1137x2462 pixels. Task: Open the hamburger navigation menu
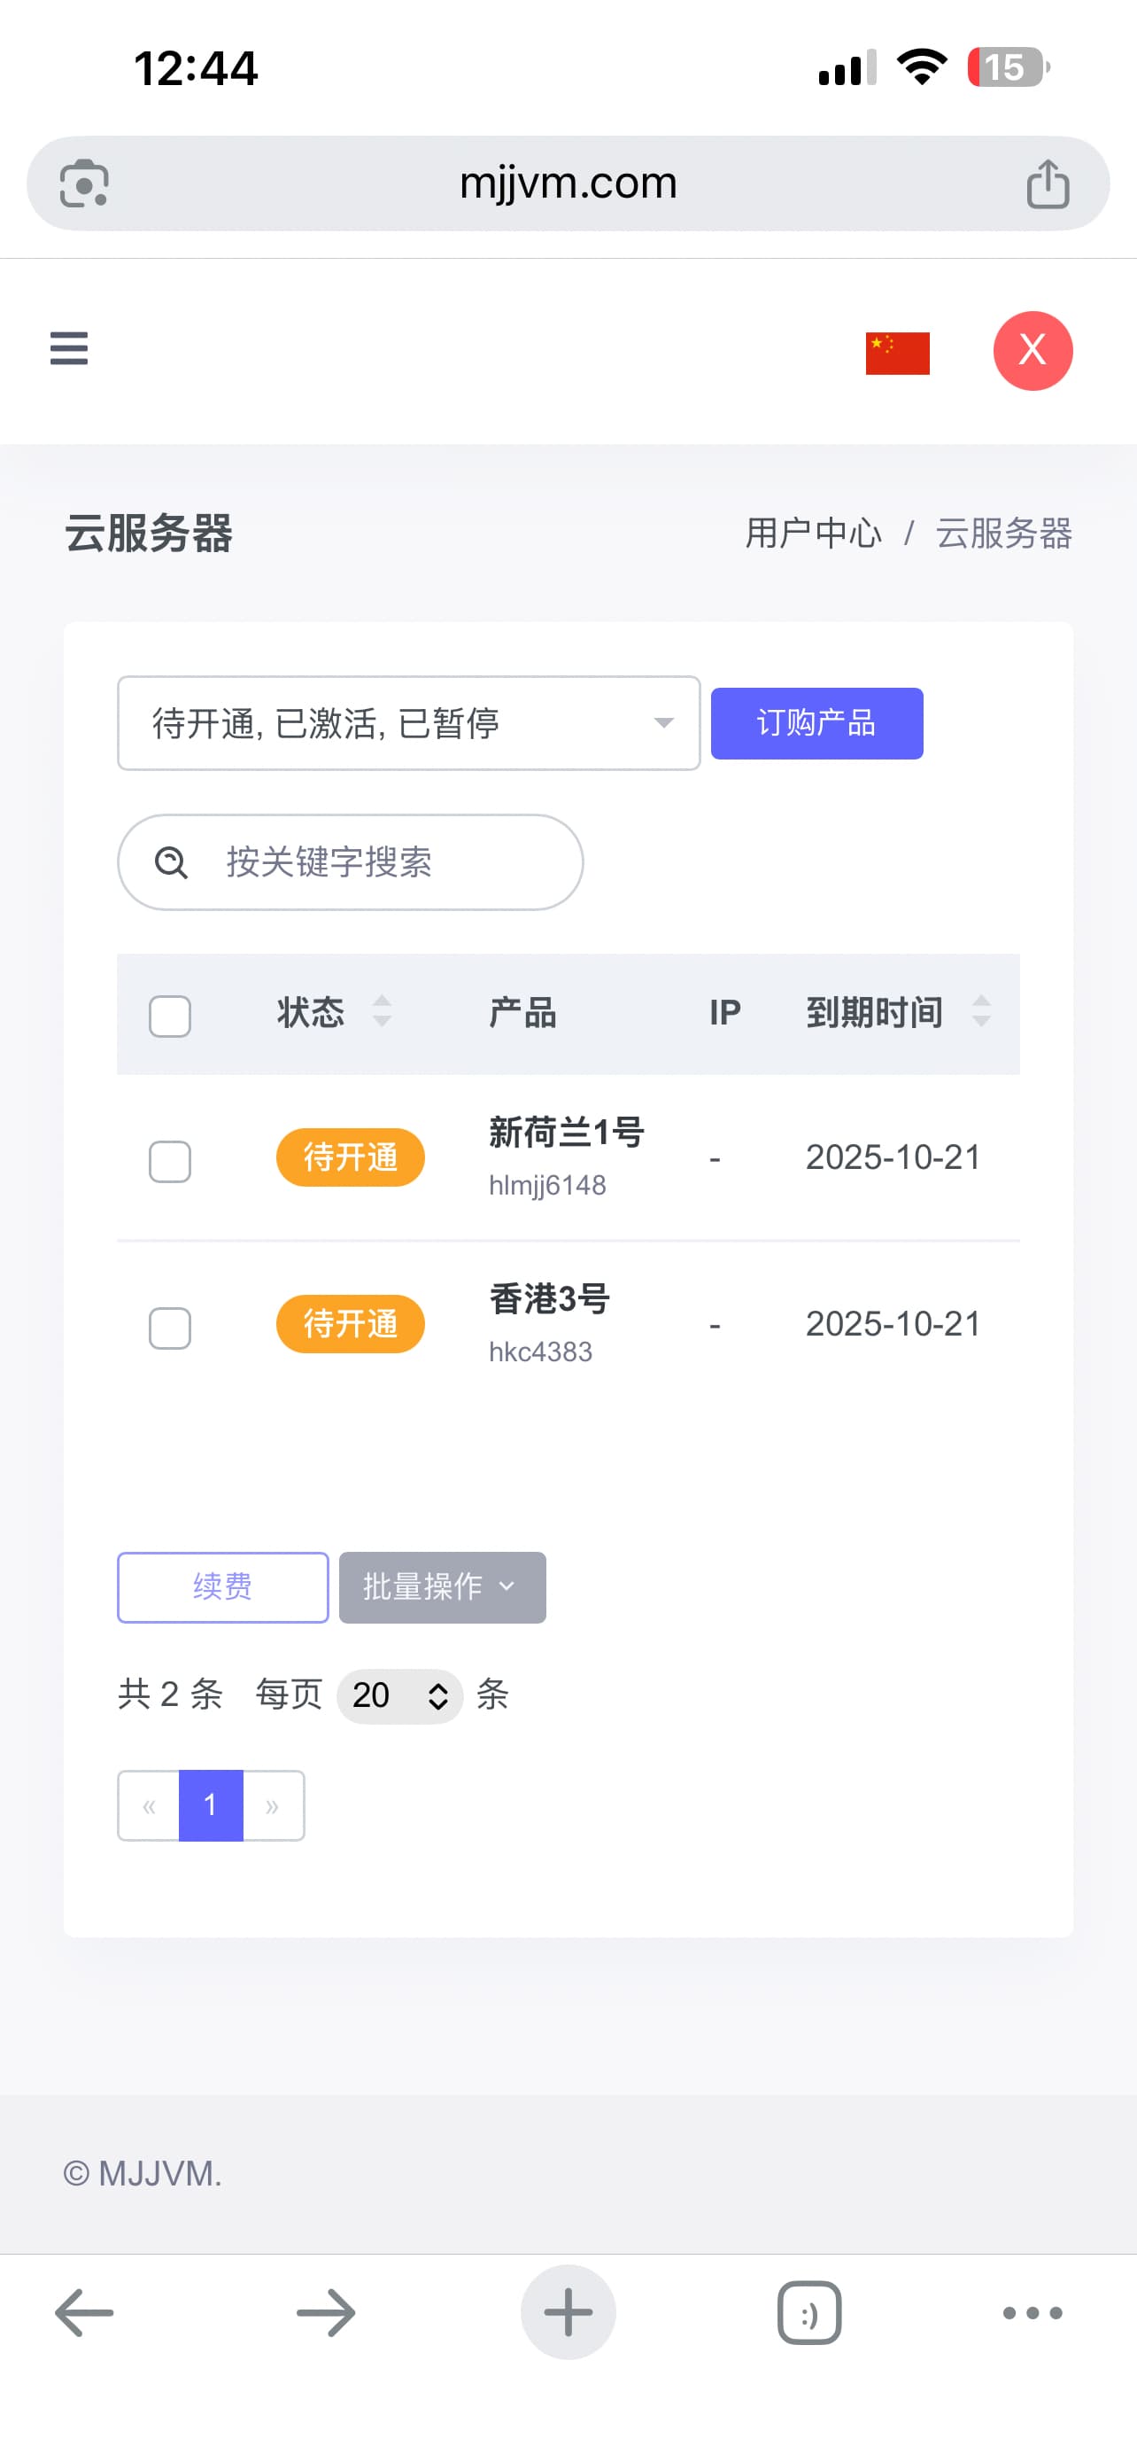tap(69, 349)
